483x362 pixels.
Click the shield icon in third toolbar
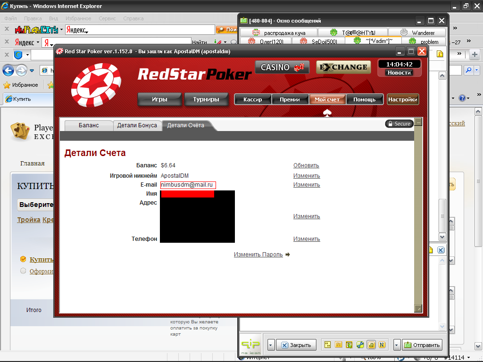pyautogui.click(x=18, y=55)
